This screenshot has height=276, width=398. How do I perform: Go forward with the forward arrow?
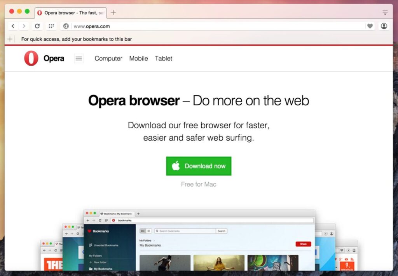point(24,26)
